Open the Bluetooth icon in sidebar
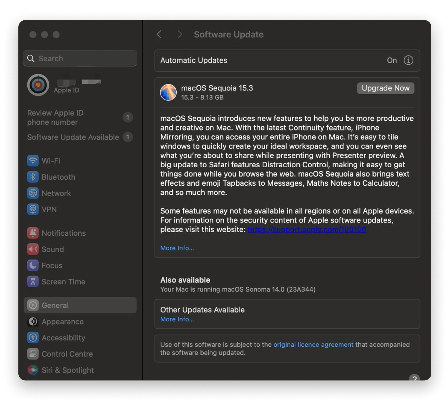 (x=33, y=177)
